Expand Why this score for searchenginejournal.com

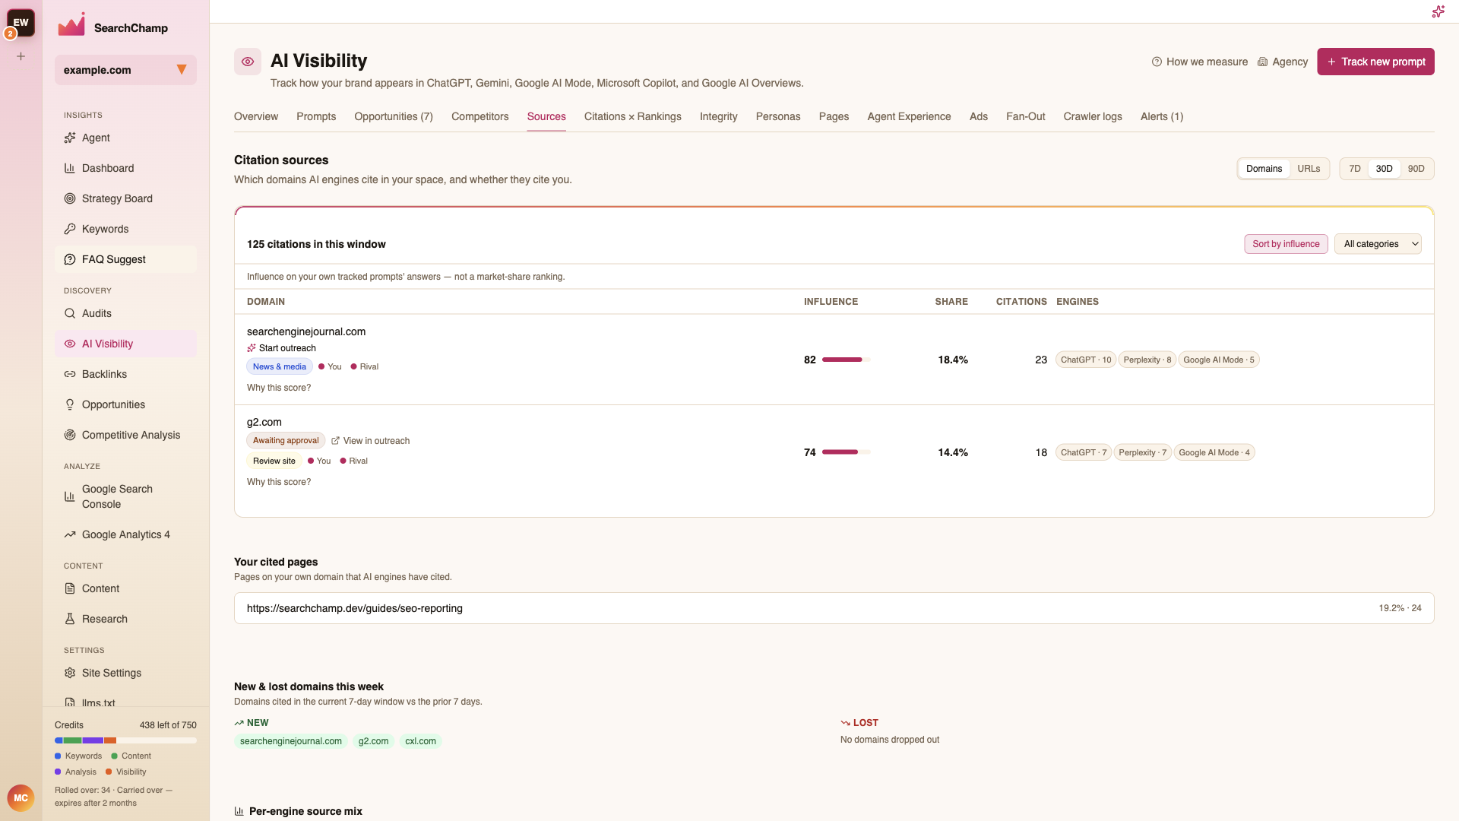279,388
